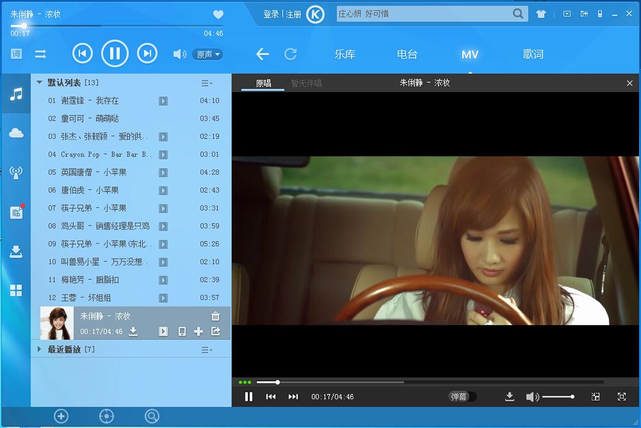
Task: Select song 01 谢霆锋 - 我存在
Action: pos(131,100)
